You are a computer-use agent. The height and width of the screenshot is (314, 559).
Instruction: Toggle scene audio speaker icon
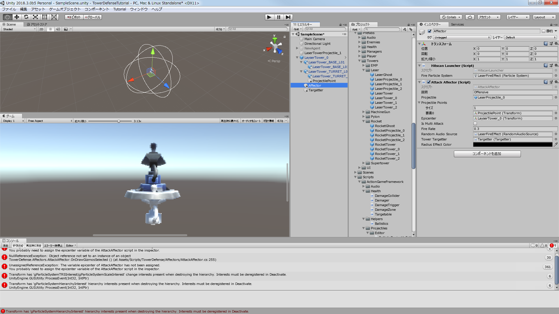click(x=58, y=29)
